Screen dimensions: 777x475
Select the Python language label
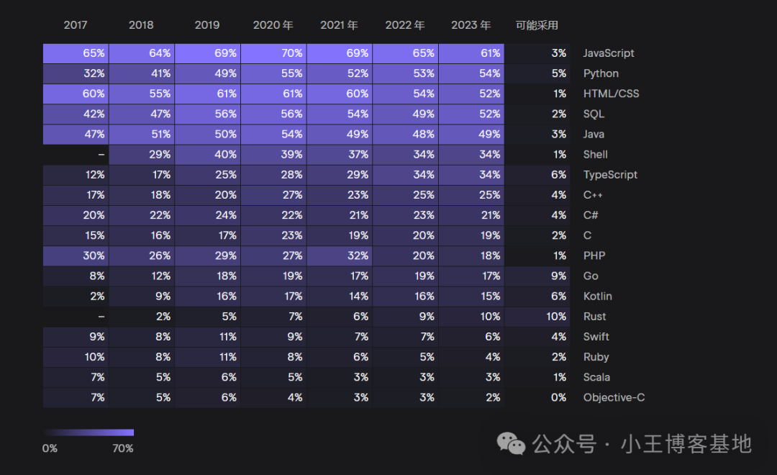coord(601,73)
